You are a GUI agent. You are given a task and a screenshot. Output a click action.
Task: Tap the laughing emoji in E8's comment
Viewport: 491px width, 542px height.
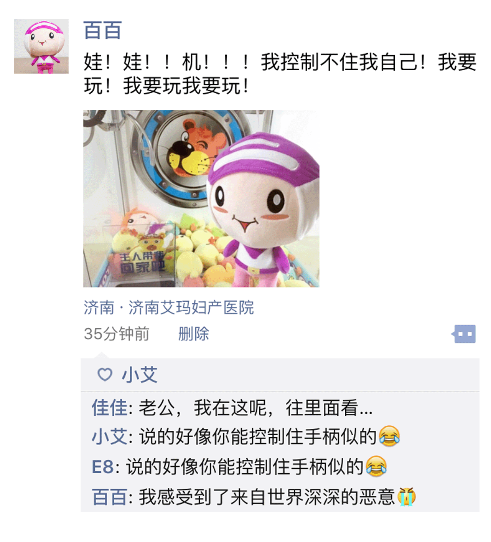point(376,466)
